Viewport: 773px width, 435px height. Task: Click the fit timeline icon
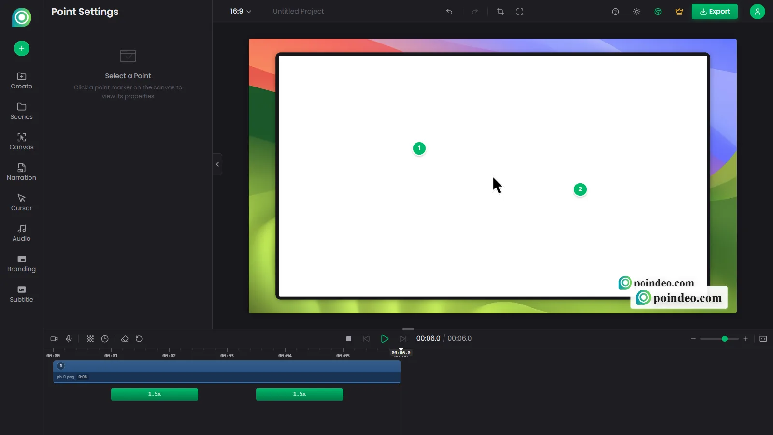pyautogui.click(x=763, y=339)
